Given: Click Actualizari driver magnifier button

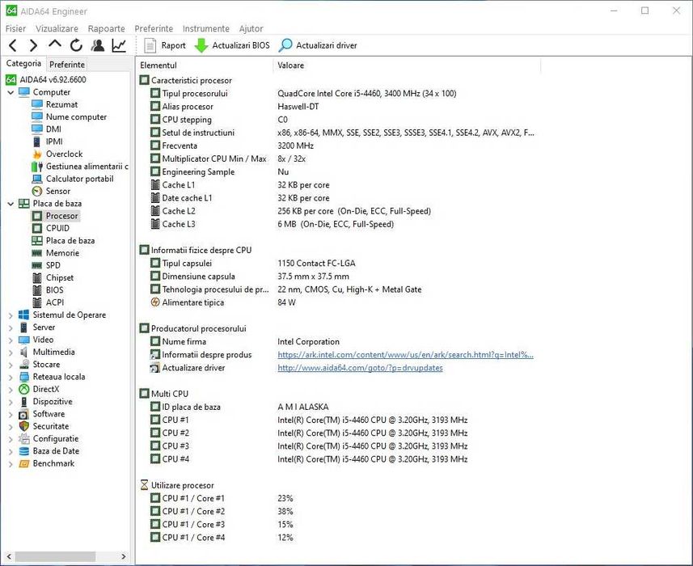Looking at the screenshot, I should click(x=318, y=45).
